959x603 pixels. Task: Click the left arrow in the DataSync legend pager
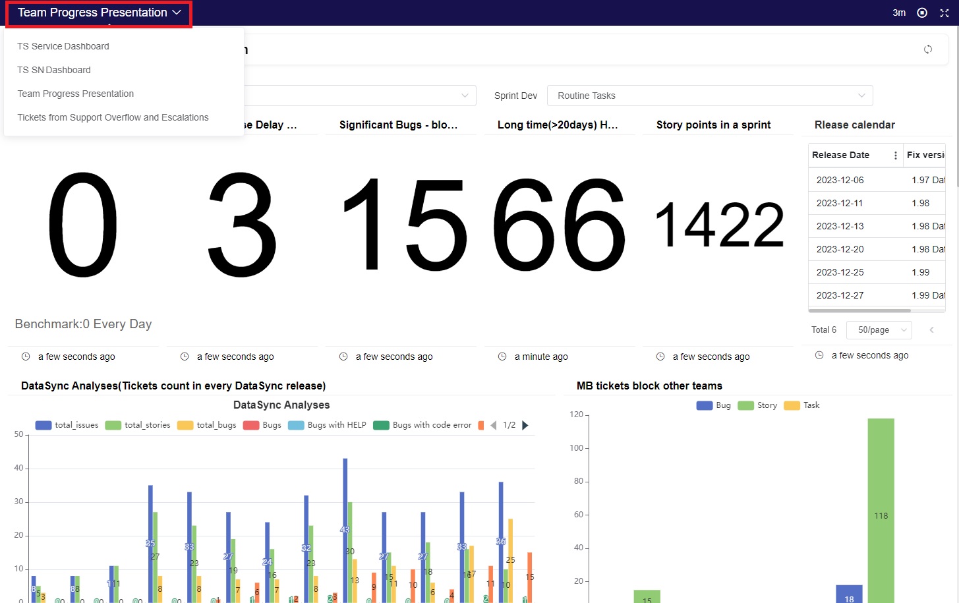[x=493, y=425]
